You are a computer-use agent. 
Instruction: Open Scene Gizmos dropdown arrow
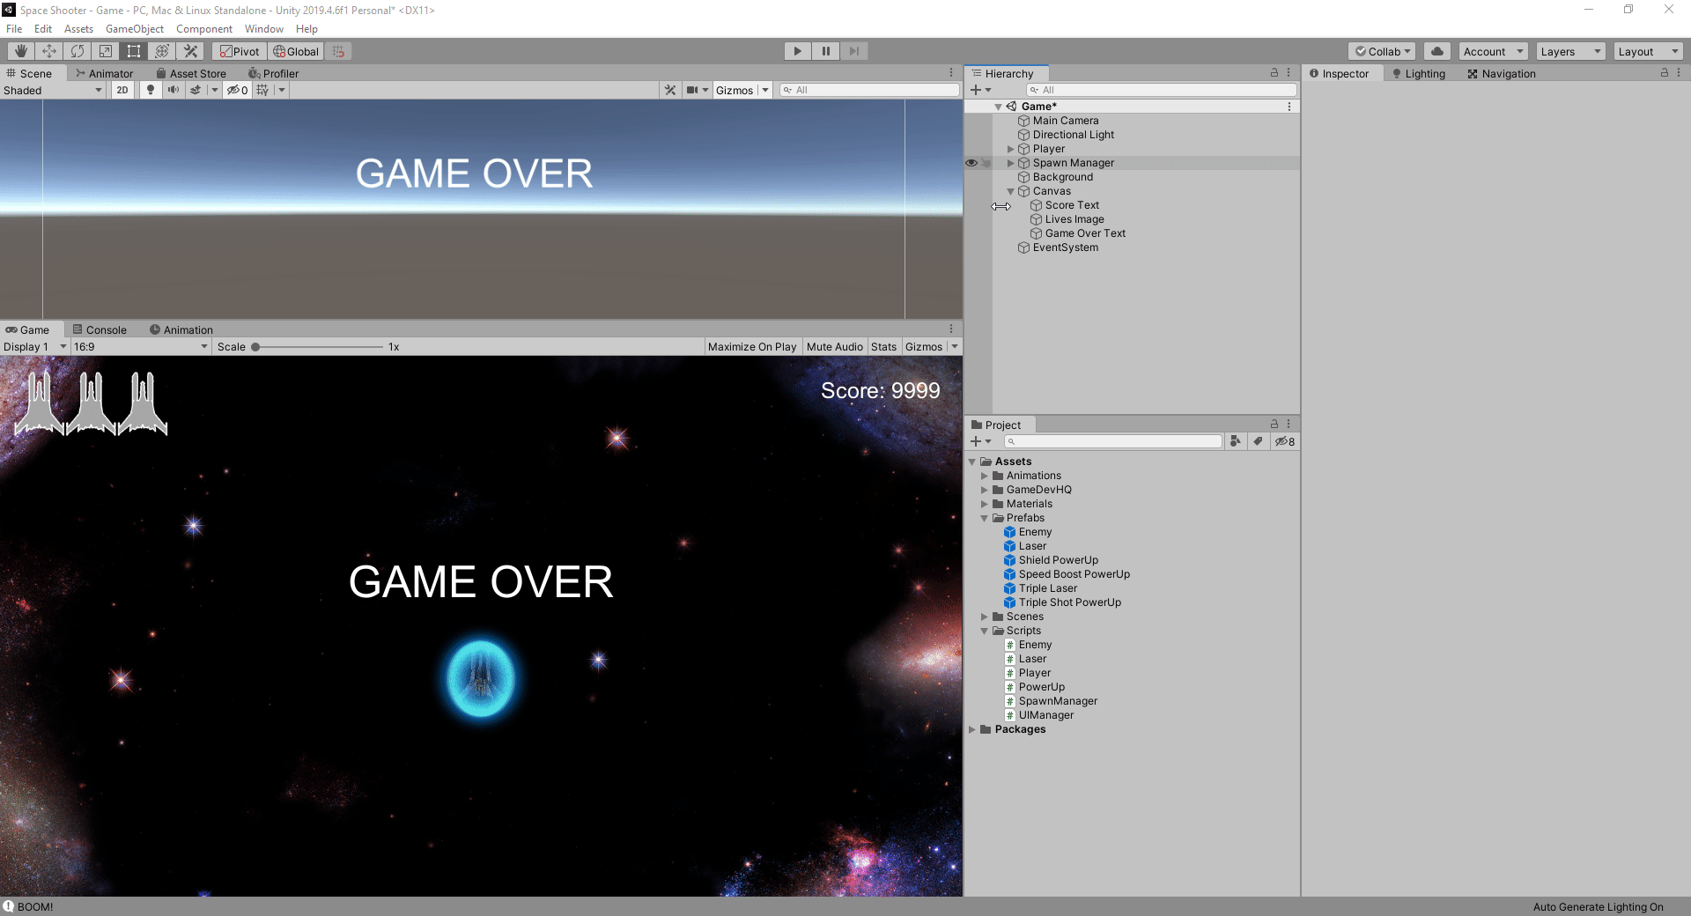765,90
